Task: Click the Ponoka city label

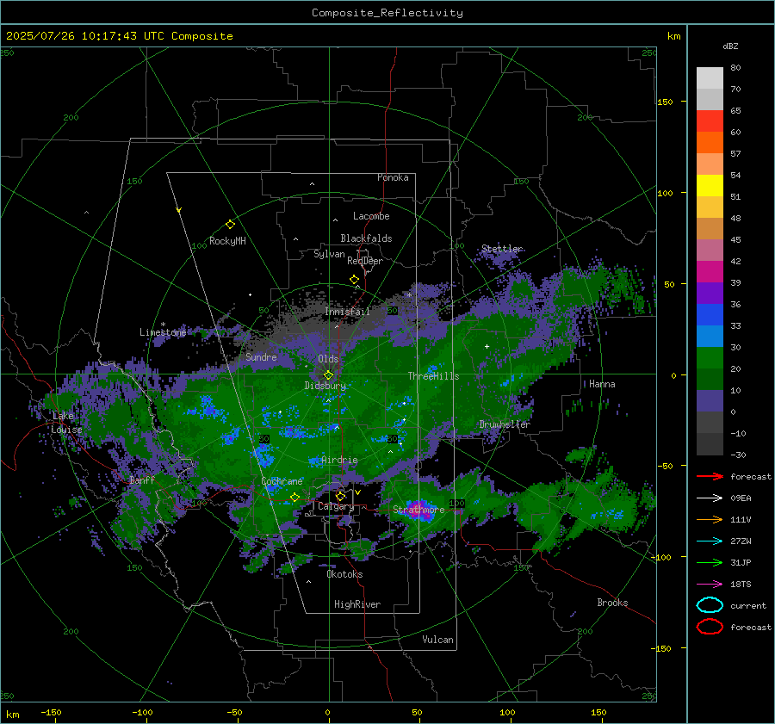Action: pyautogui.click(x=393, y=177)
